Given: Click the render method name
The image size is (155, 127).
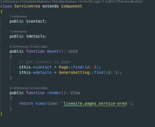Looking at the screenshot, I should coord(54,93).
